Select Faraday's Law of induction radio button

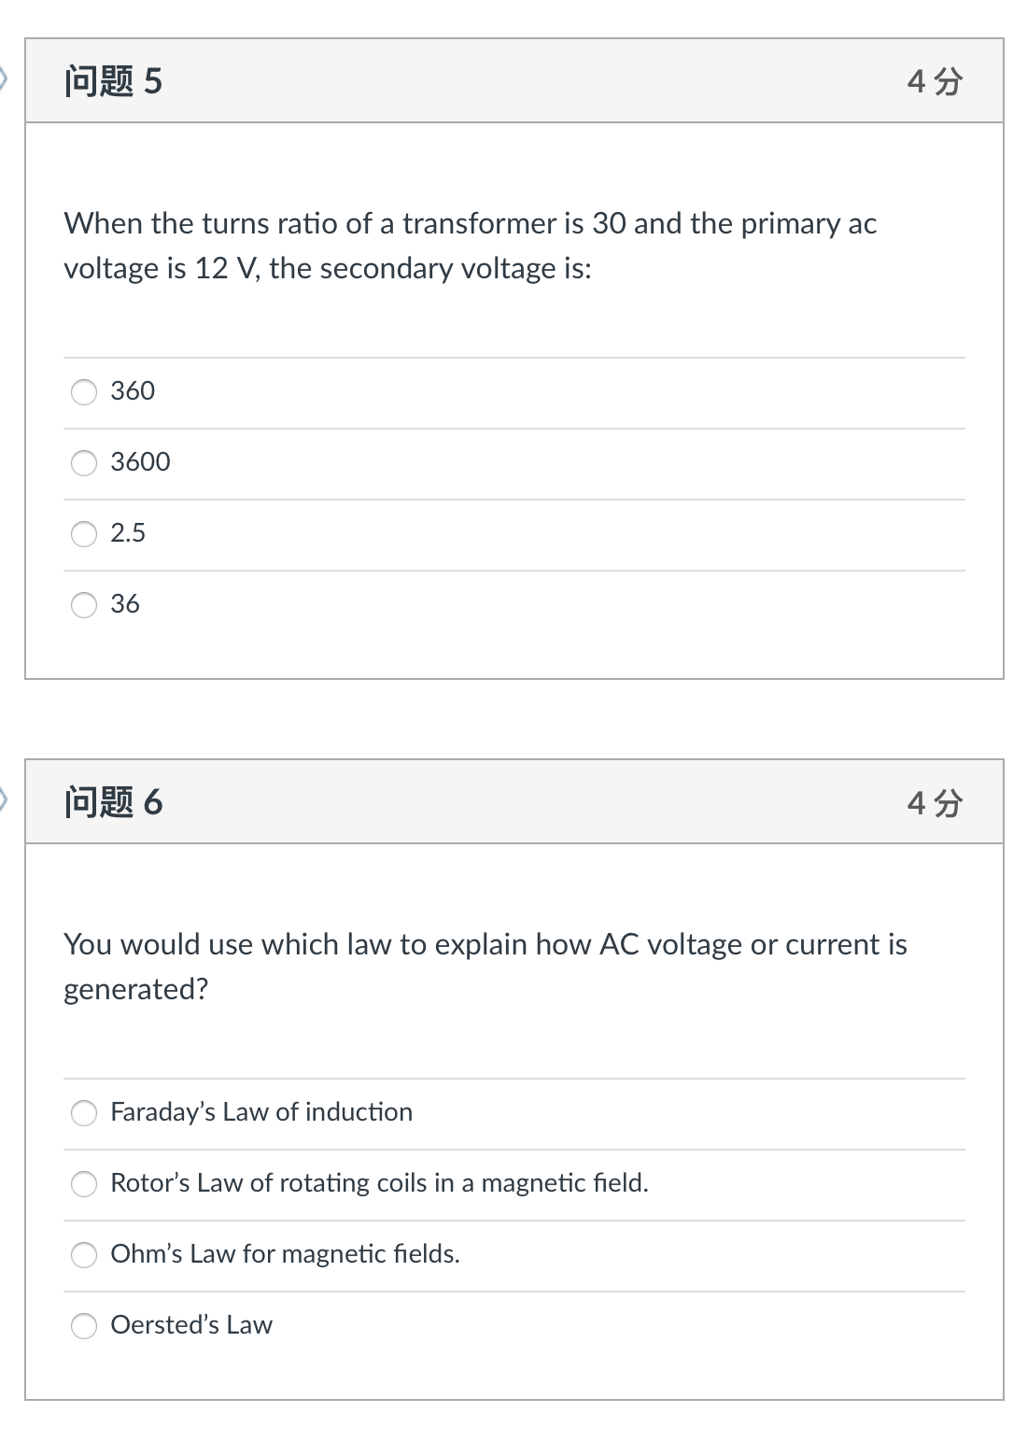click(84, 1113)
